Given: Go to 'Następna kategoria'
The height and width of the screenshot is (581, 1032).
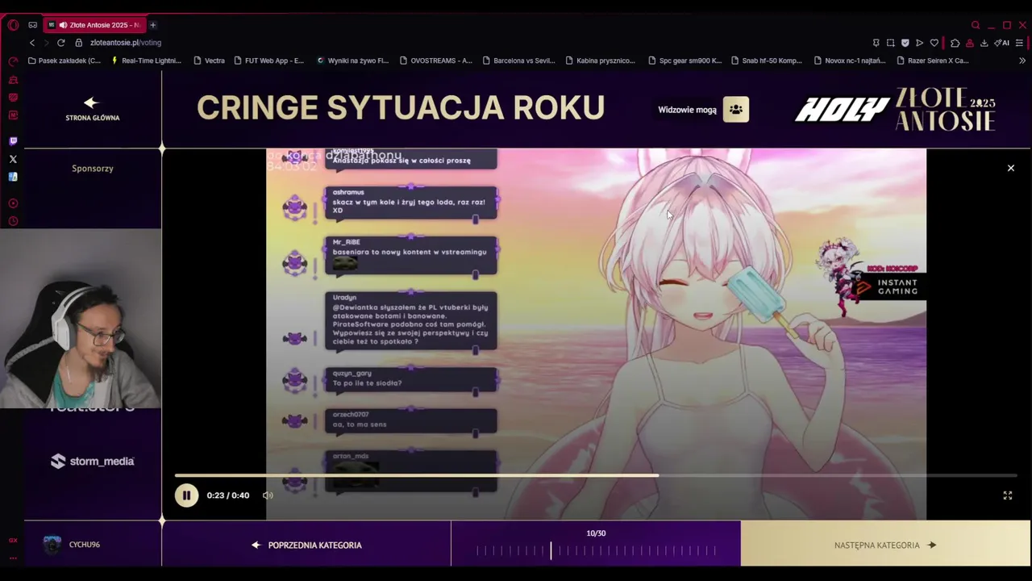Looking at the screenshot, I should coord(885,545).
